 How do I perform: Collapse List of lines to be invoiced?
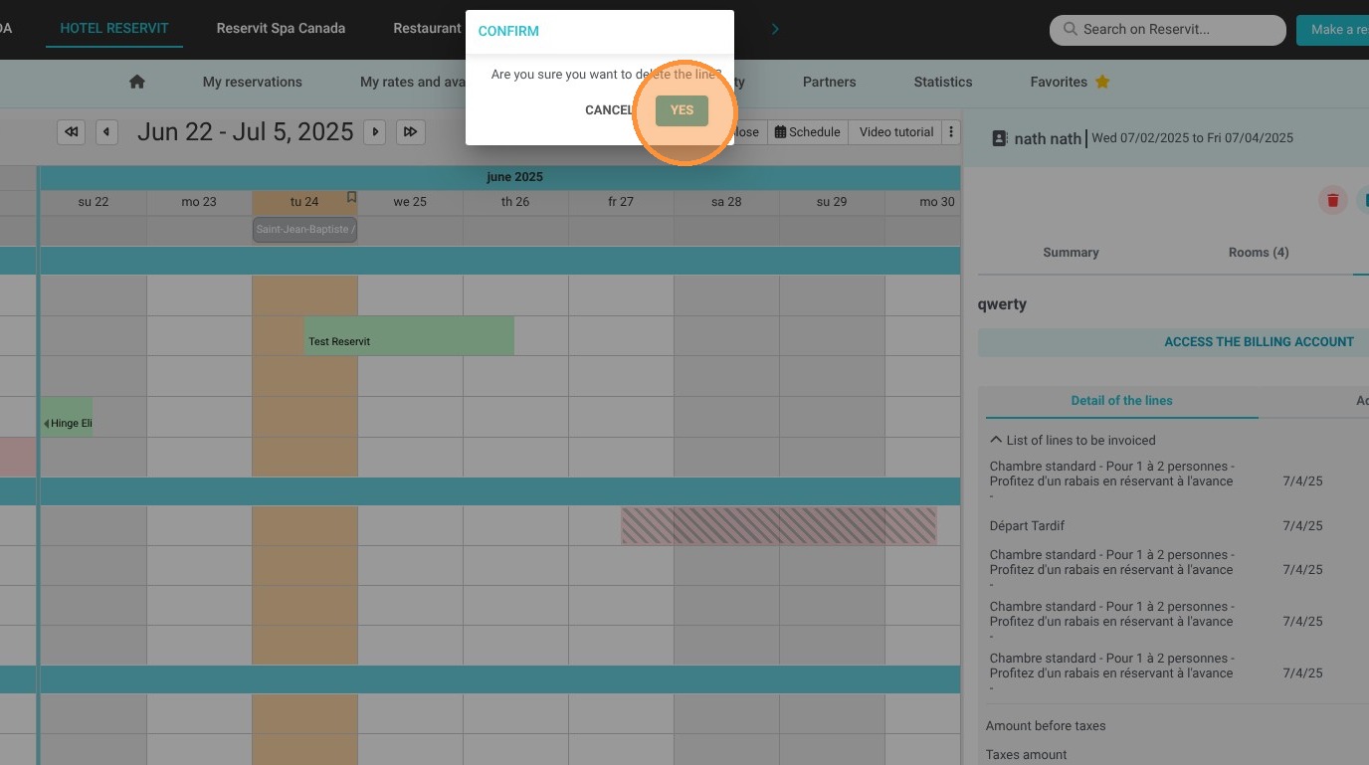[x=1073, y=440]
